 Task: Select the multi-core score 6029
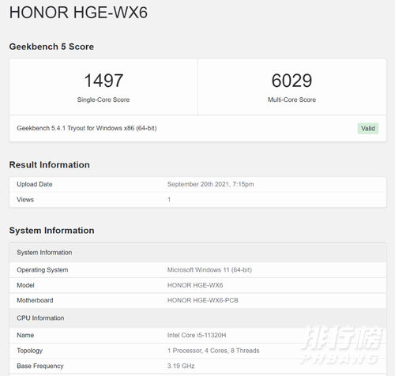point(292,81)
